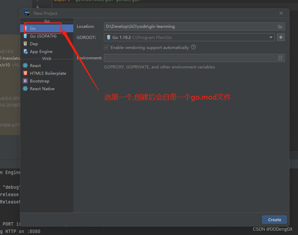This screenshot has height=235, width=298.
Task: Expand the GOROOT dropdown arrow
Action: pos(271,37)
